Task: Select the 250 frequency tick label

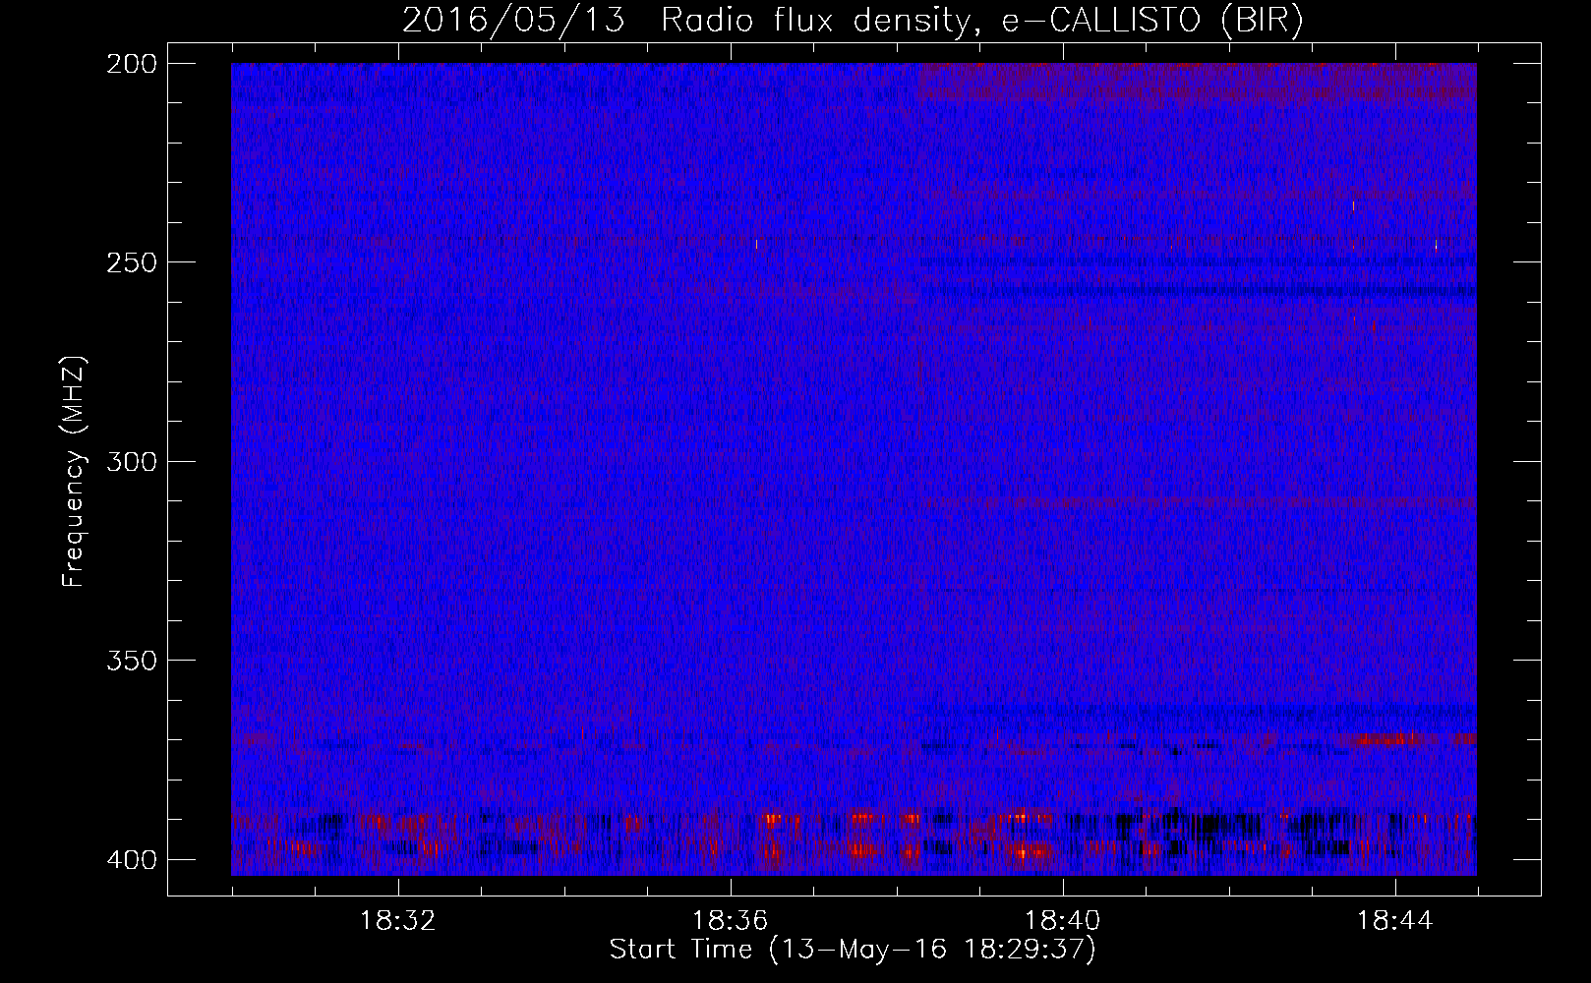Action: [x=131, y=262]
